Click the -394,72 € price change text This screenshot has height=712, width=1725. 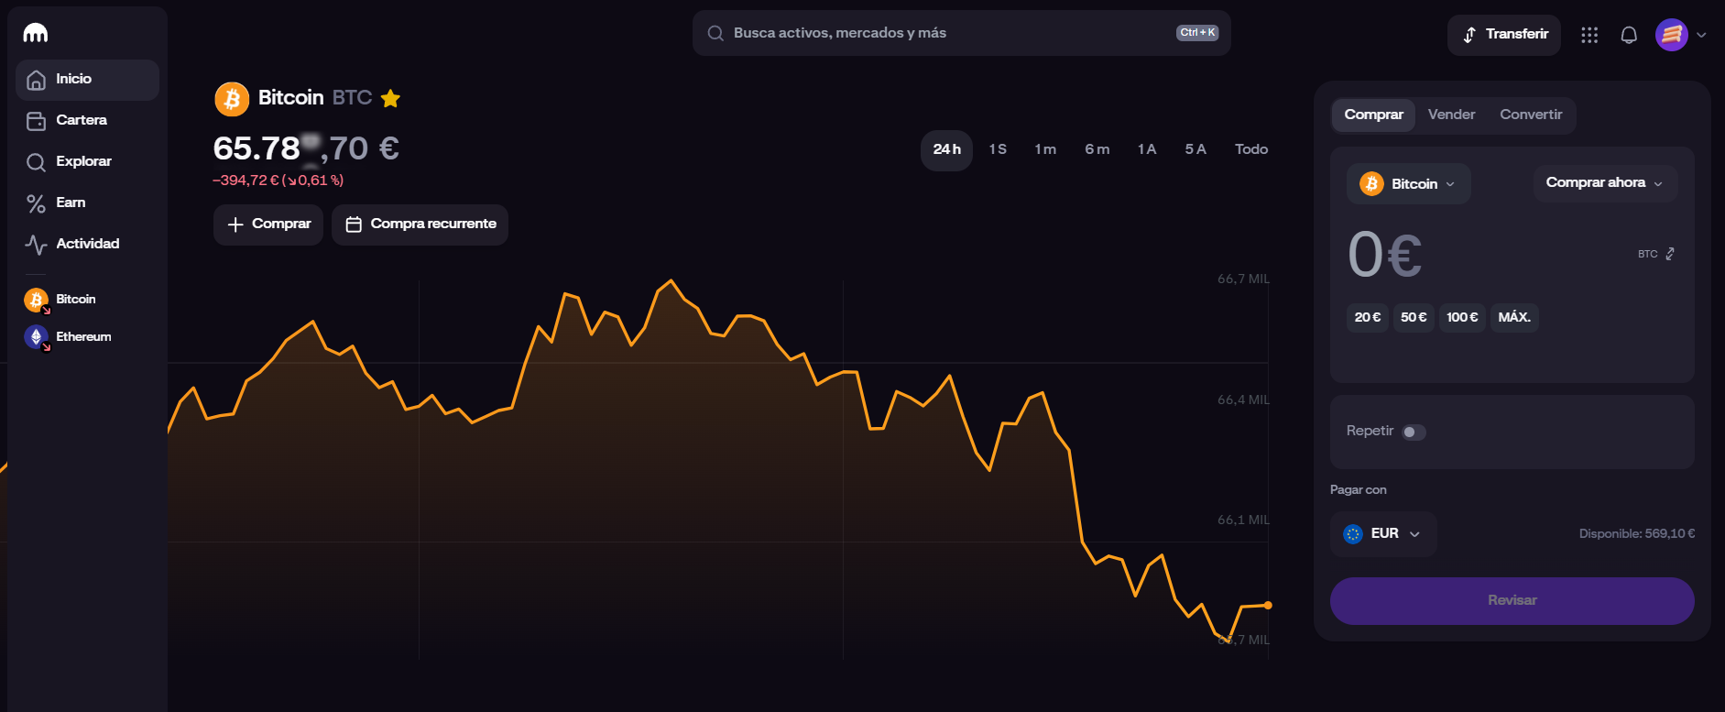[x=278, y=181]
